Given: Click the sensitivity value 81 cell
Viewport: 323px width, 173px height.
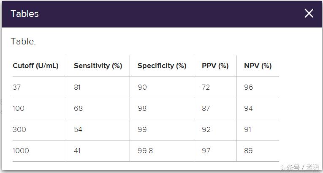Looking at the screenshot, I should click(77, 87).
